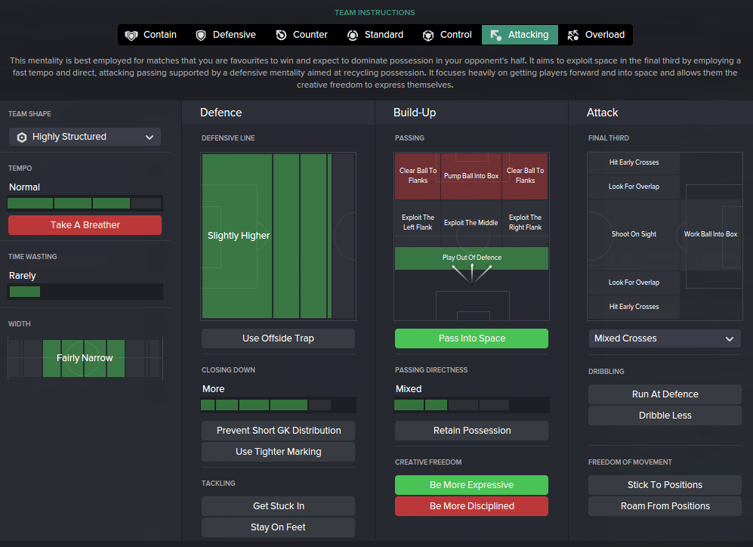
Task: Click the Mixed Crosses chevron arrow
Action: click(x=730, y=339)
